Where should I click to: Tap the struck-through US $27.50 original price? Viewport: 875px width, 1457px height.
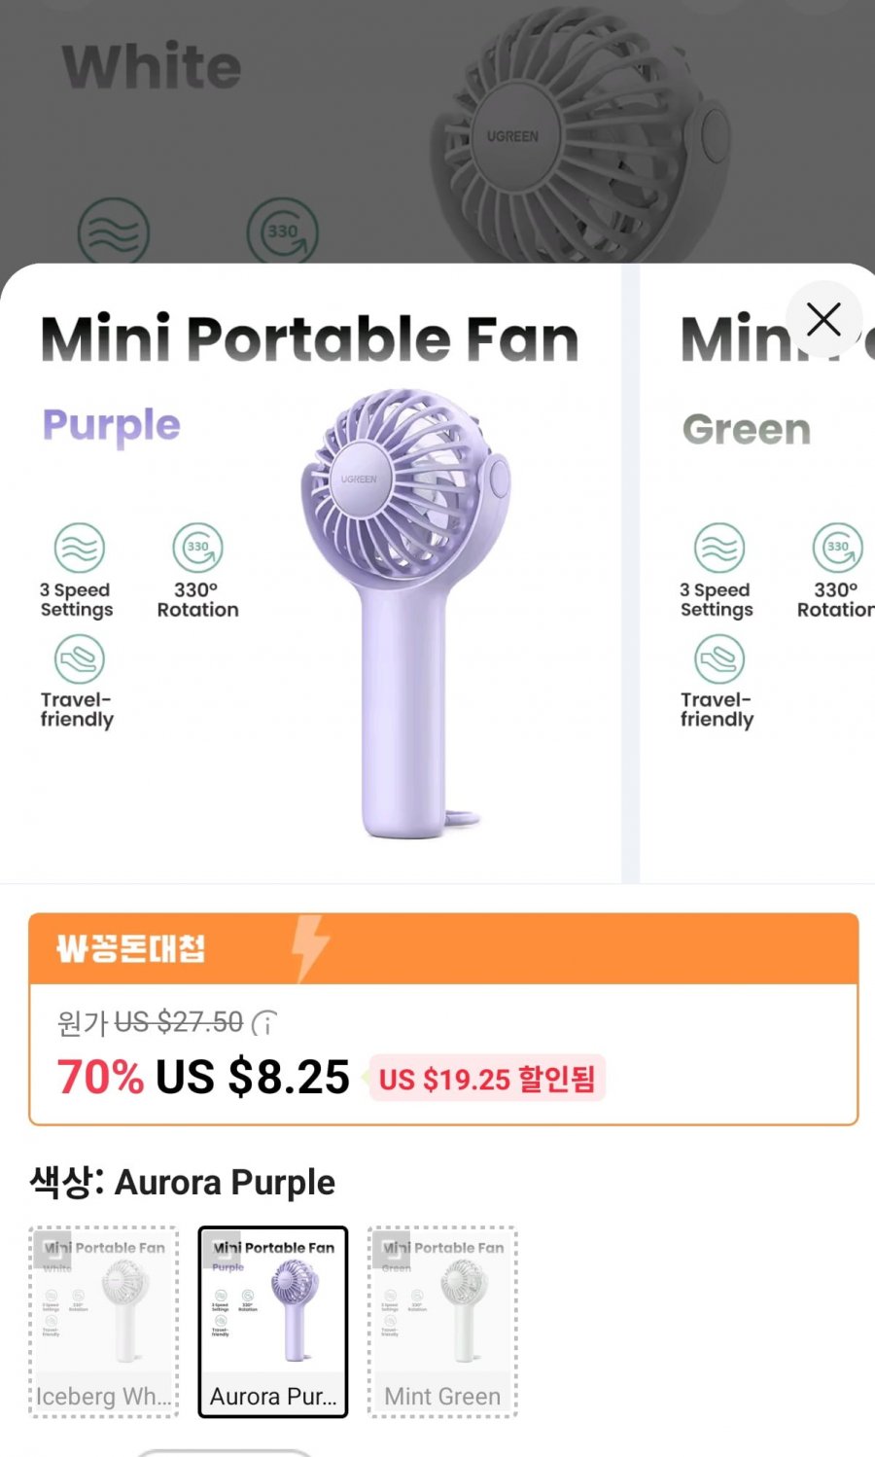179,1022
